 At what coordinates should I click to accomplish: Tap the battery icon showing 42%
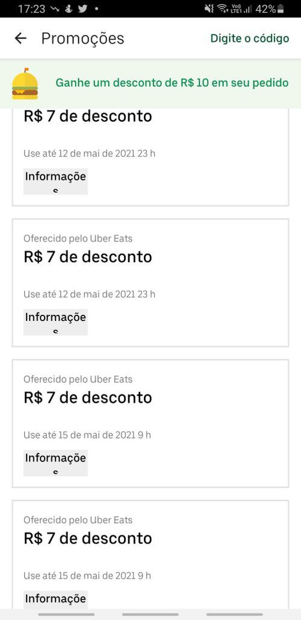[281, 8]
